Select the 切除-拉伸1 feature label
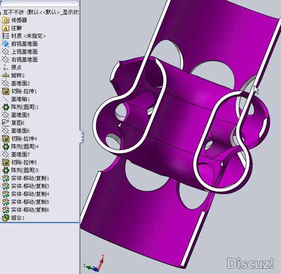The width and height of the screenshot is (281, 274). pyautogui.click(x=24, y=91)
